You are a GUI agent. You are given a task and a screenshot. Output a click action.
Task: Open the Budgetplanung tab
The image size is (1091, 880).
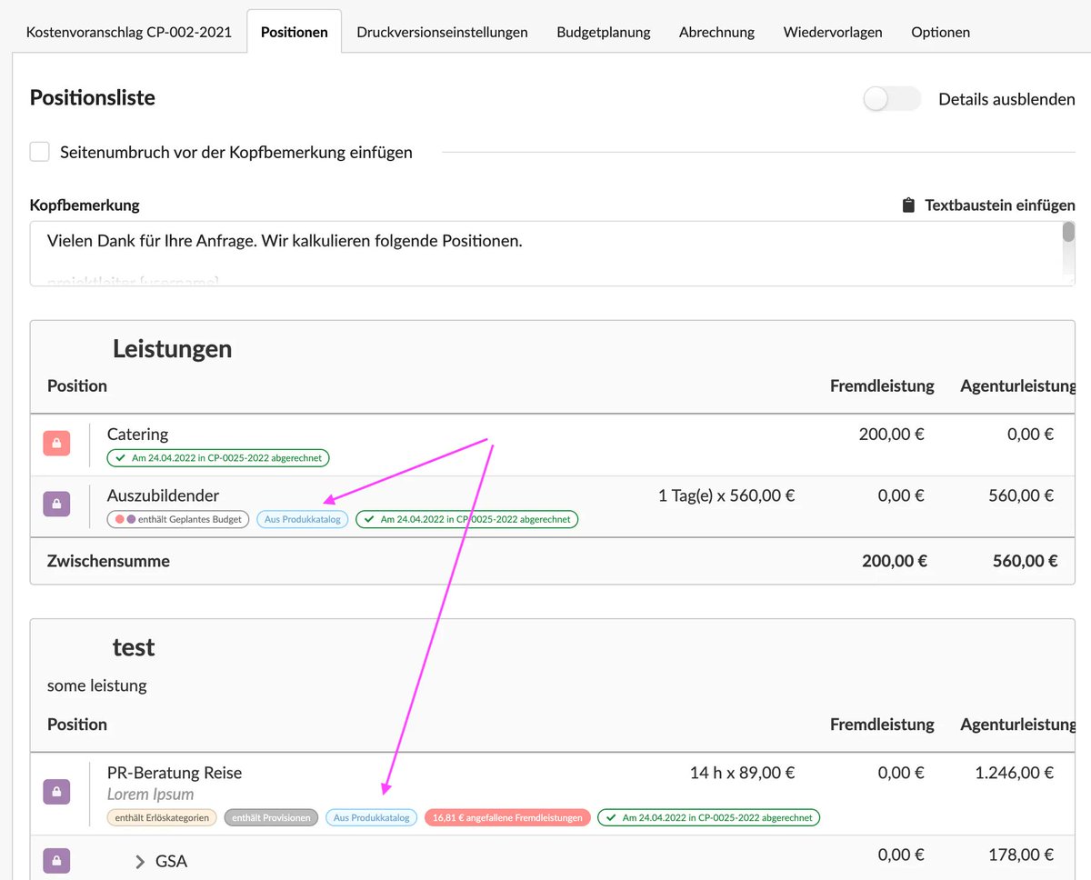click(603, 32)
